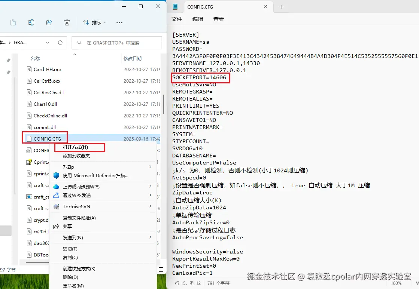Open a new tab with the plus button
This screenshot has width=419, height=289.
tap(282, 6)
